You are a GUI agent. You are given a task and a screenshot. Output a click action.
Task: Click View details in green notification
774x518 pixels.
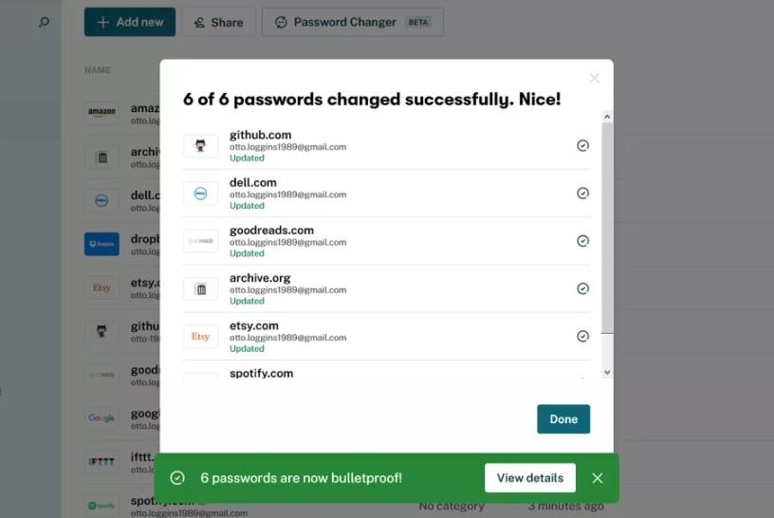[x=530, y=478]
